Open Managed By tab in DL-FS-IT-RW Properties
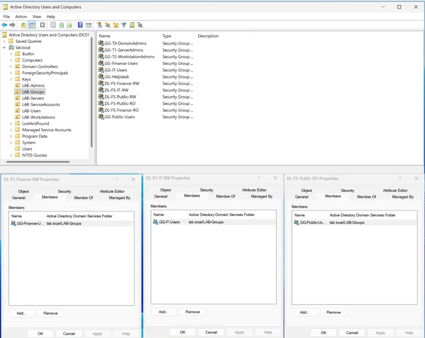Viewport: 425px width, 338px height. pos(262,197)
